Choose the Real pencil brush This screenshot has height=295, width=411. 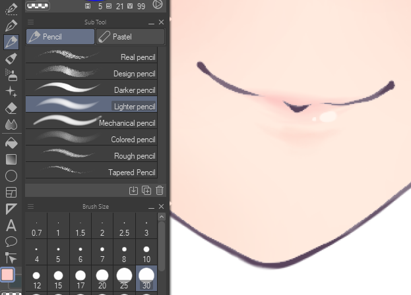(91, 55)
